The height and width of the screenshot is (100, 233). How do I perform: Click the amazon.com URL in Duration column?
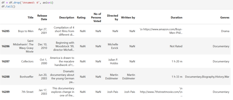[161, 31]
